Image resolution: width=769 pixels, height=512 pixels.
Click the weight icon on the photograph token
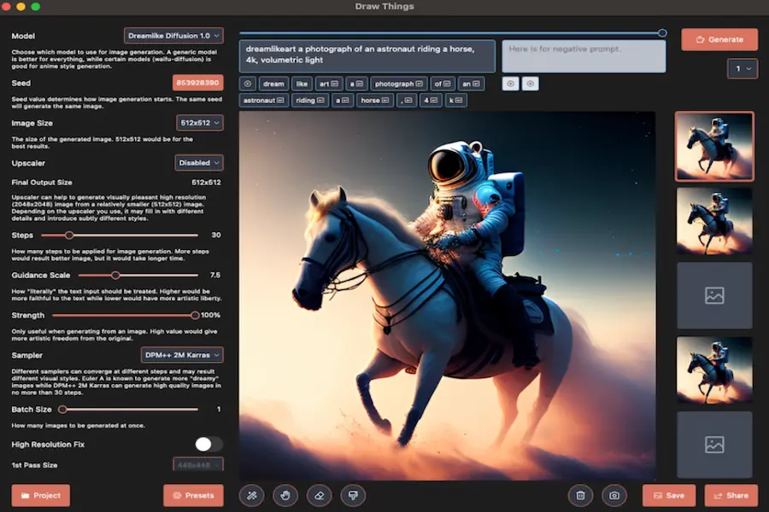coord(418,84)
